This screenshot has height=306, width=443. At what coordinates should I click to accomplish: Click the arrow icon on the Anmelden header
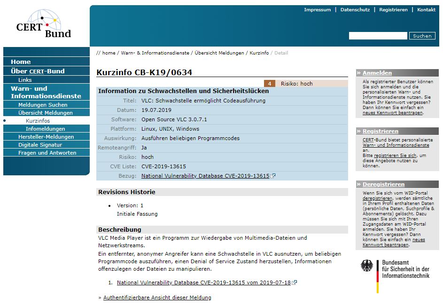coord(358,73)
